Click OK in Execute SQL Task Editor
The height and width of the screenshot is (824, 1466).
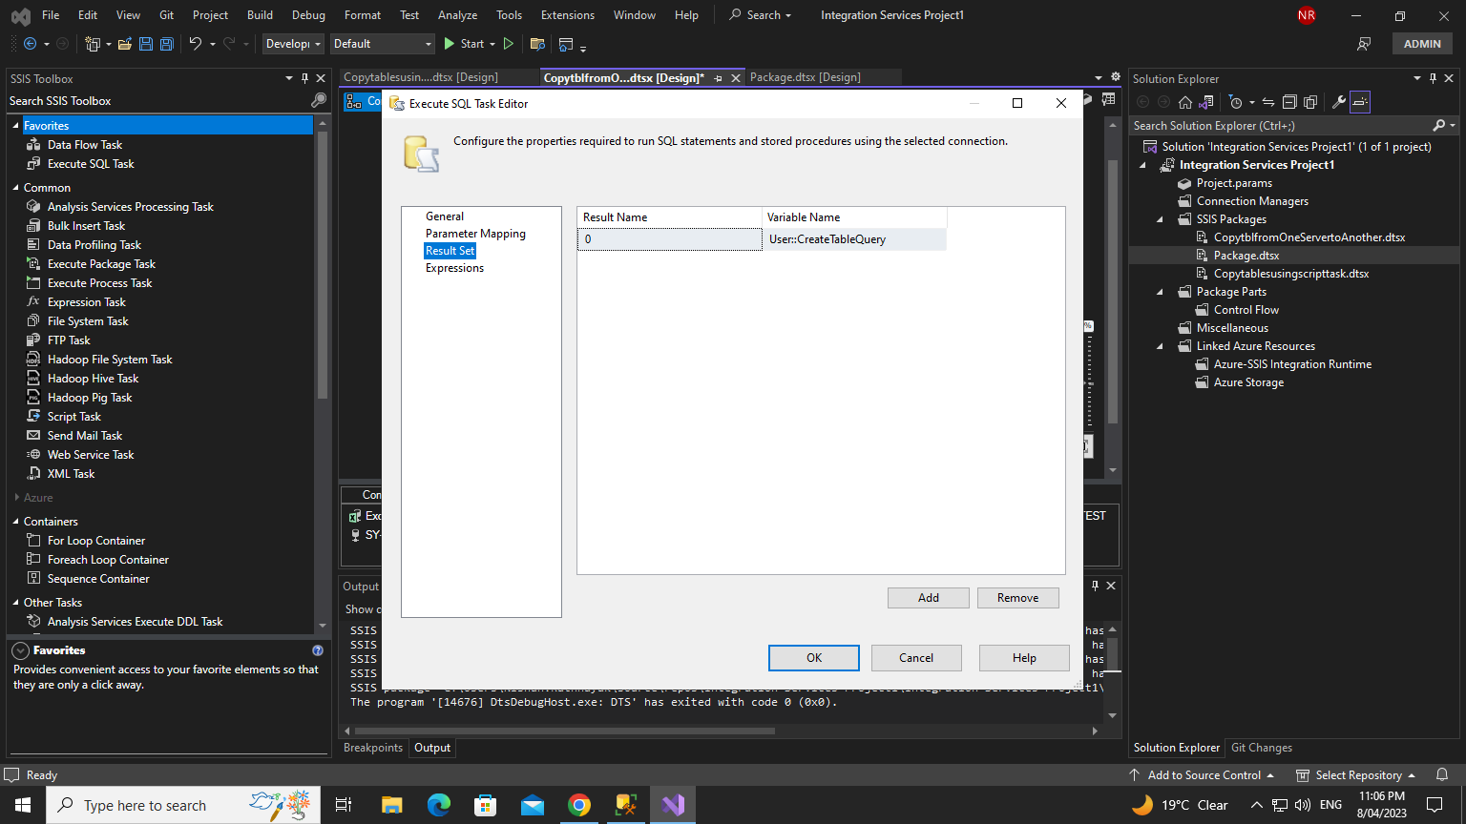[x=814, y=658]
